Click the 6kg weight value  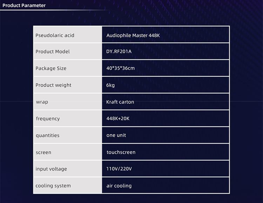(110, 85)
